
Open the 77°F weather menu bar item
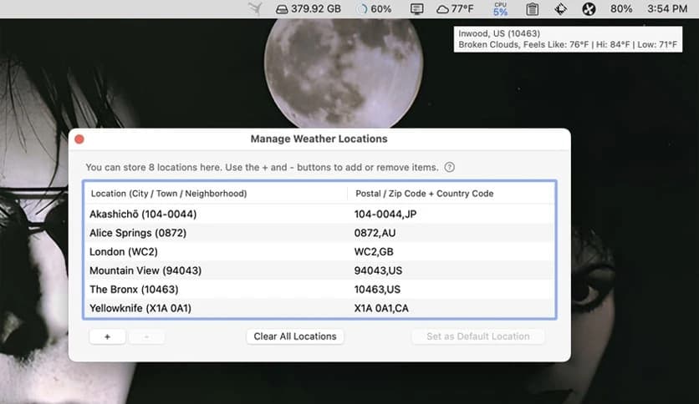tap(455, 9)
